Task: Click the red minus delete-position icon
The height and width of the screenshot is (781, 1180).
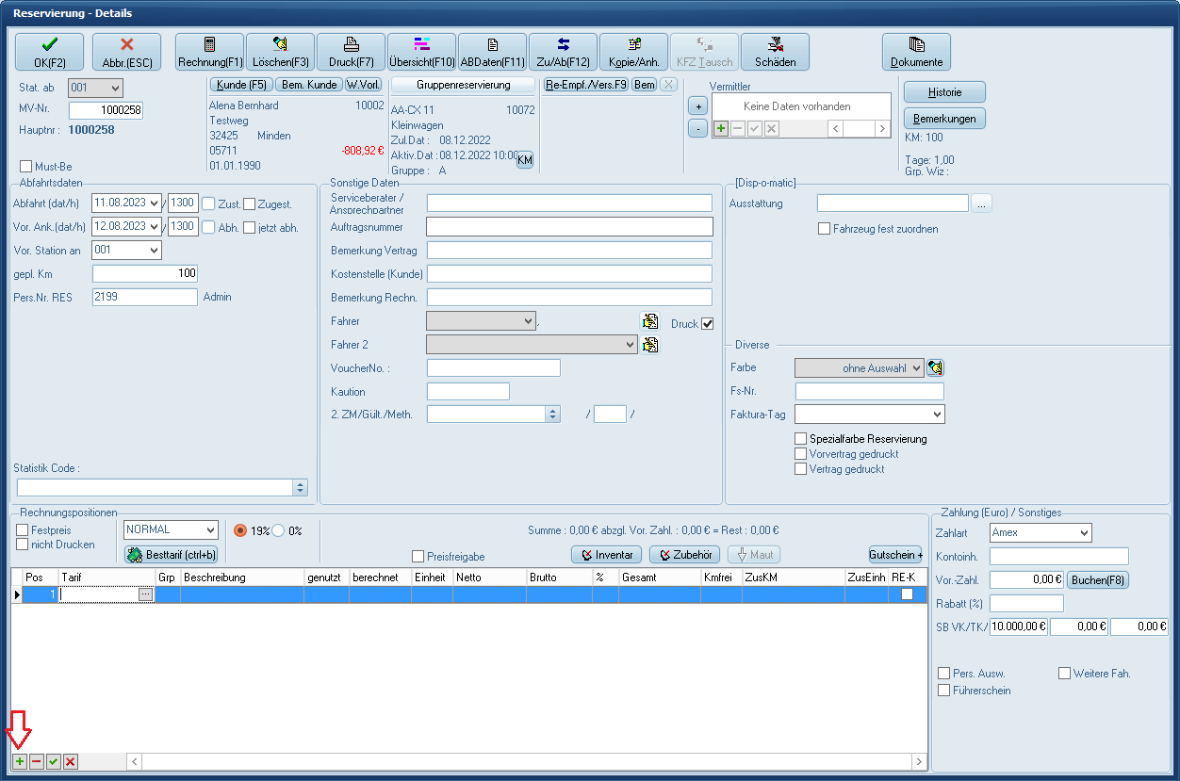Action: (37, 761)
